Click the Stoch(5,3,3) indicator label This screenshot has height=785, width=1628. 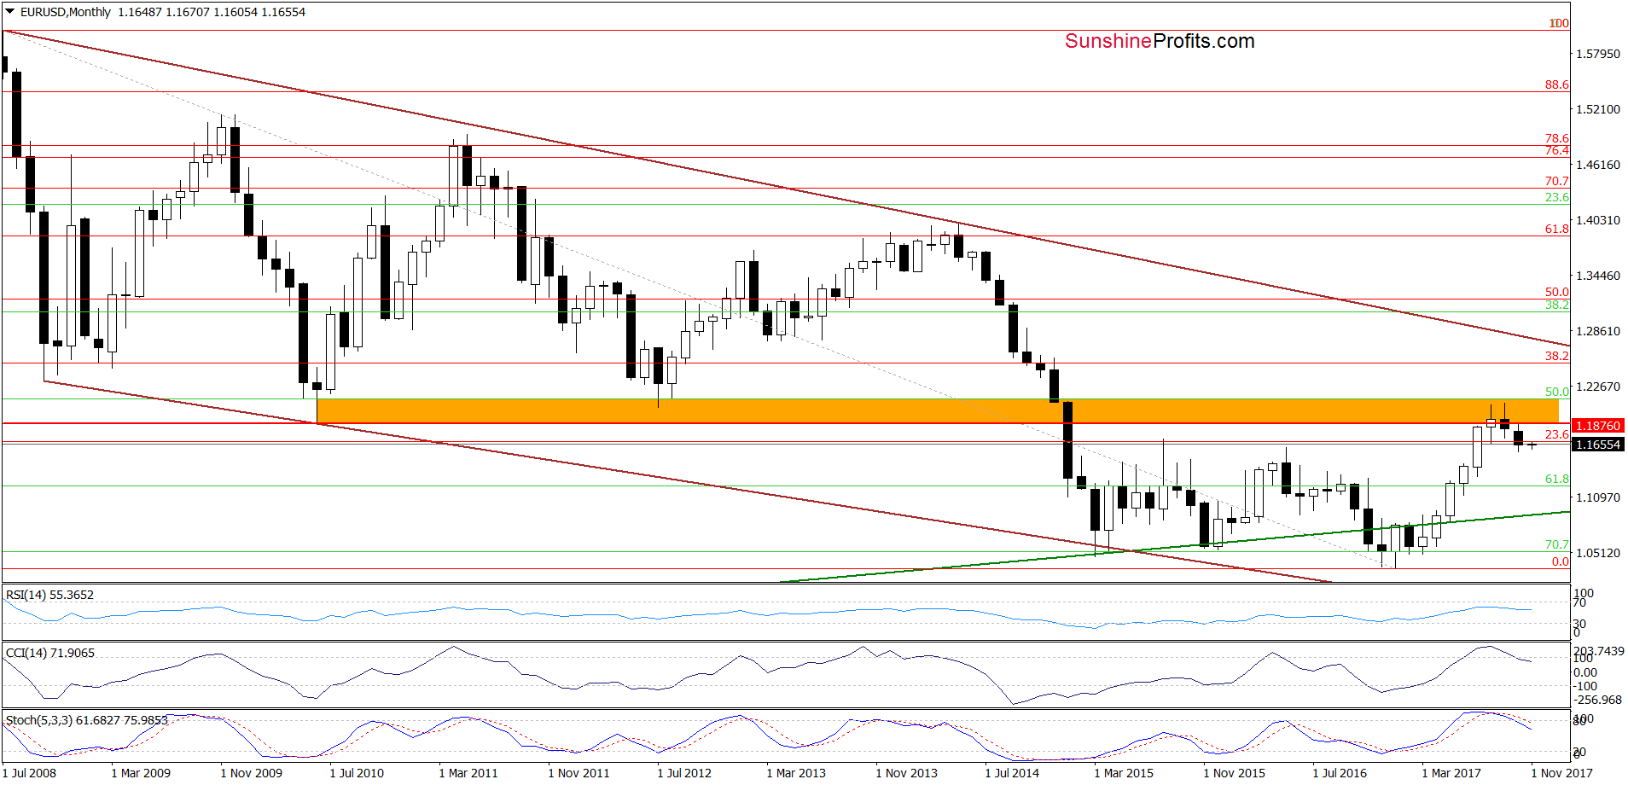(87, 720)
